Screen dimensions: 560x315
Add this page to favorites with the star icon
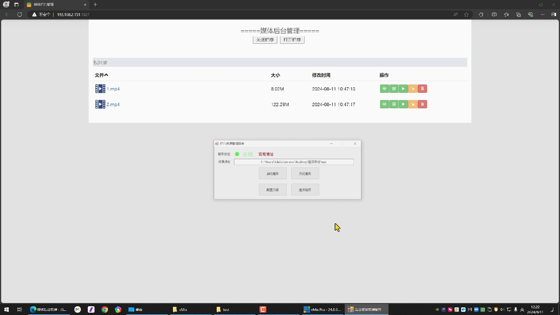pyautogui.click(x=466, y=15)
